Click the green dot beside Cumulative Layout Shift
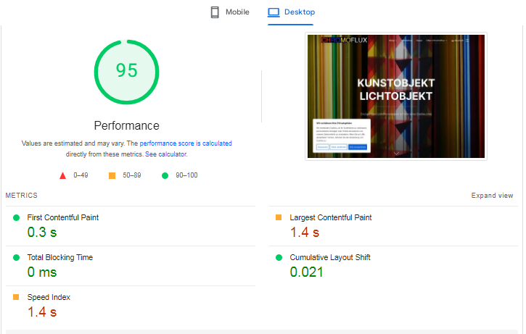The image size is (526, 334). [x=279, y=258]
